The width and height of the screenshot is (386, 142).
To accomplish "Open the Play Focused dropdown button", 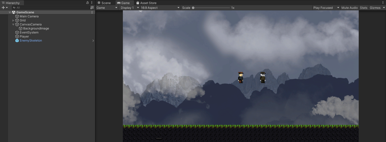I will tap(326, 8).
